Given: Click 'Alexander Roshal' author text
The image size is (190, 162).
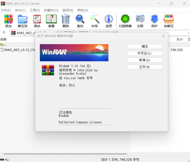Looking at the screenshot, I should click(73, 73).
